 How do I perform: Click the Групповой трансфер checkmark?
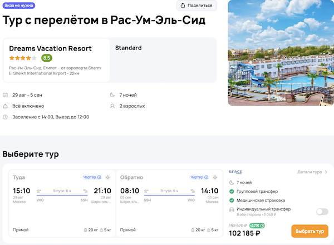coord(232,191)
